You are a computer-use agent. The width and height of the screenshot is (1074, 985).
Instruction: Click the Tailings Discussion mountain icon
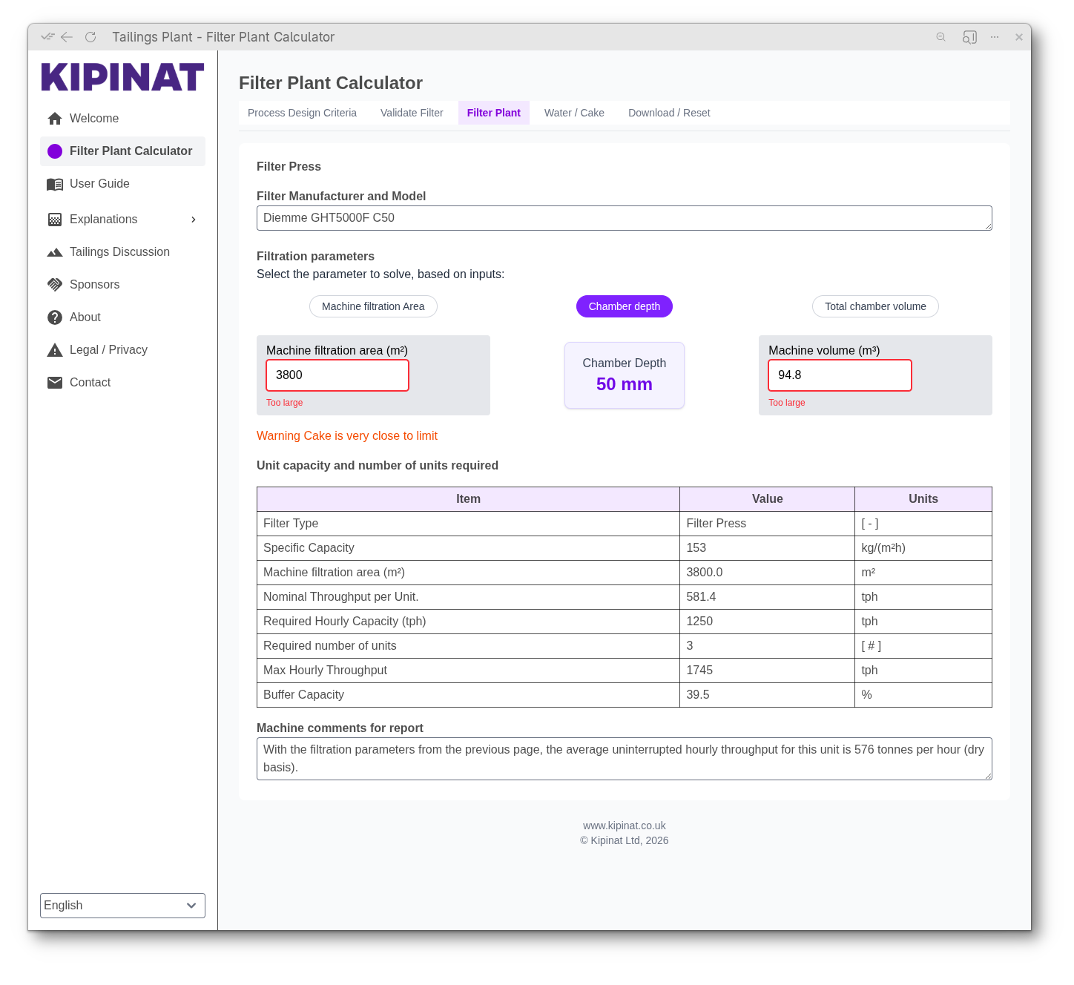(x=55, y=252)
